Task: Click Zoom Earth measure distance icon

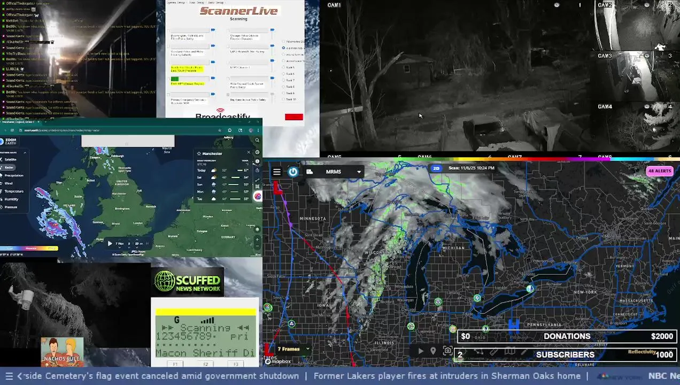Action: tap(257, 180)
